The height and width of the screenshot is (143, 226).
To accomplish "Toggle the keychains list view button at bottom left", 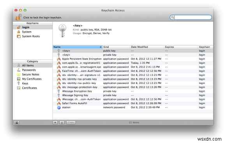I will (x=17, y=122).
